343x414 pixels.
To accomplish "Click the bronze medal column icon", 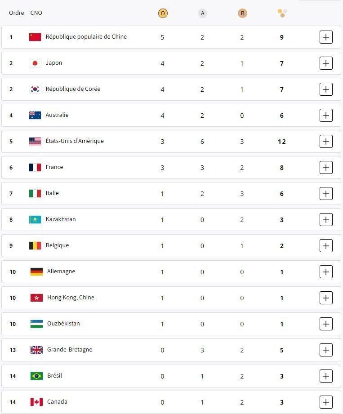I will pyautogui.click(x=242, y=13).
